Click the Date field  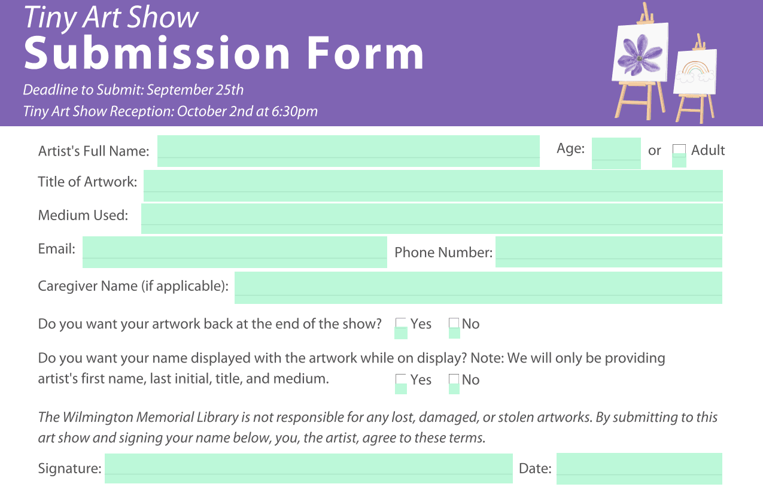point(639,468)
